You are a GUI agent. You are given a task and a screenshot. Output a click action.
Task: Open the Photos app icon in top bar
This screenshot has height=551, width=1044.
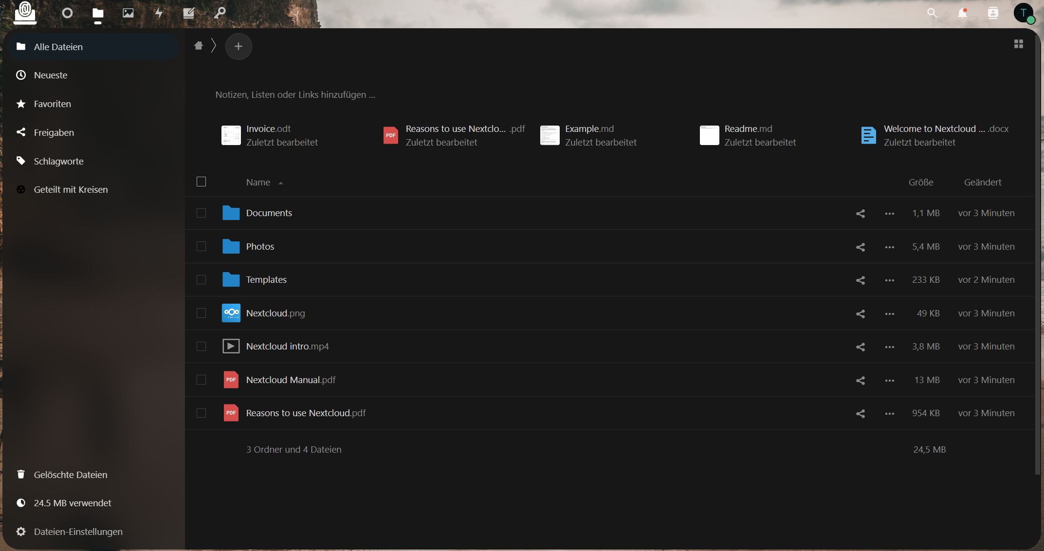click(x=128, y=13)
